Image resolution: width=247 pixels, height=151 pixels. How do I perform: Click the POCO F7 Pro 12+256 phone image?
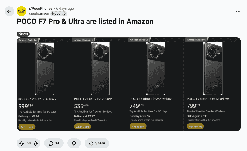tap(44, 69)
